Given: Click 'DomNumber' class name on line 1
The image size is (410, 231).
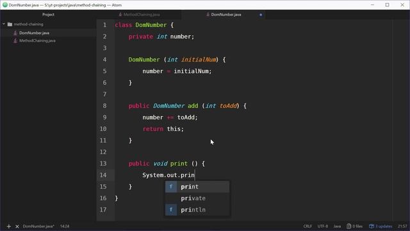Looking at the screenshot, I should click(151, 25).
